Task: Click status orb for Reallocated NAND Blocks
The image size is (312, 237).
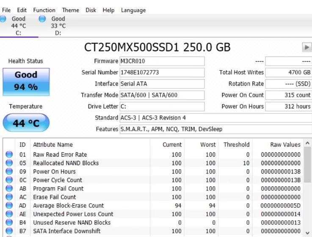Action: point(9,163)
